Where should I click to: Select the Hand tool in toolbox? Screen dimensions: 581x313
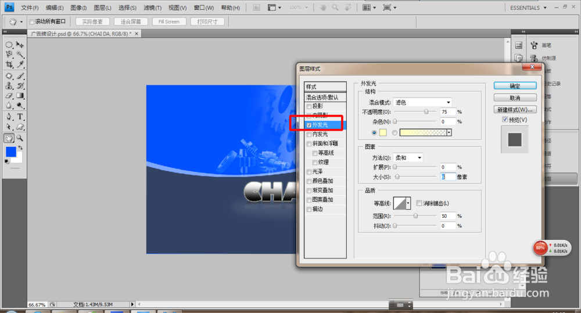(x=9, y=138)
